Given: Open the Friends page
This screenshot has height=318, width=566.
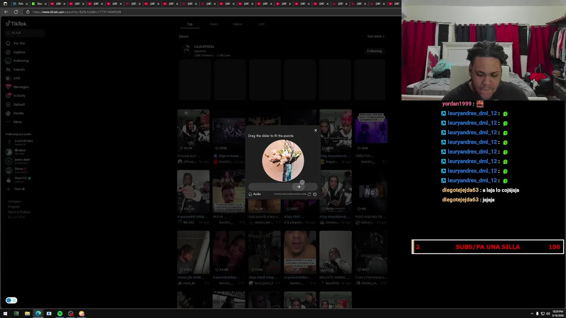Looking at the screenshot, I should pyautogui.click(x=15, y=69).
